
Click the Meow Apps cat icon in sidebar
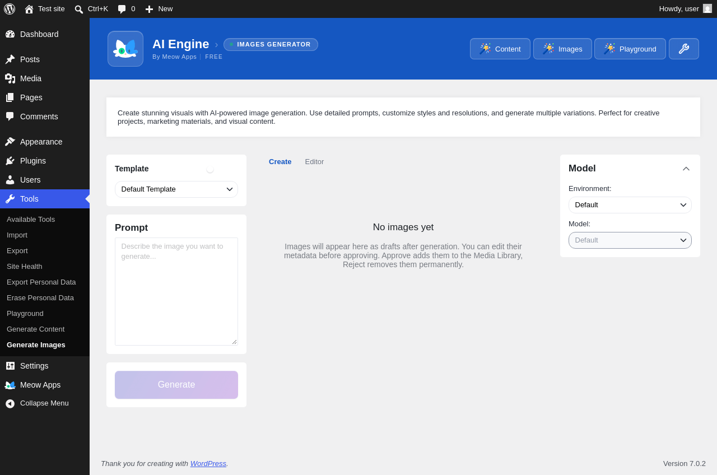(10, 385)
